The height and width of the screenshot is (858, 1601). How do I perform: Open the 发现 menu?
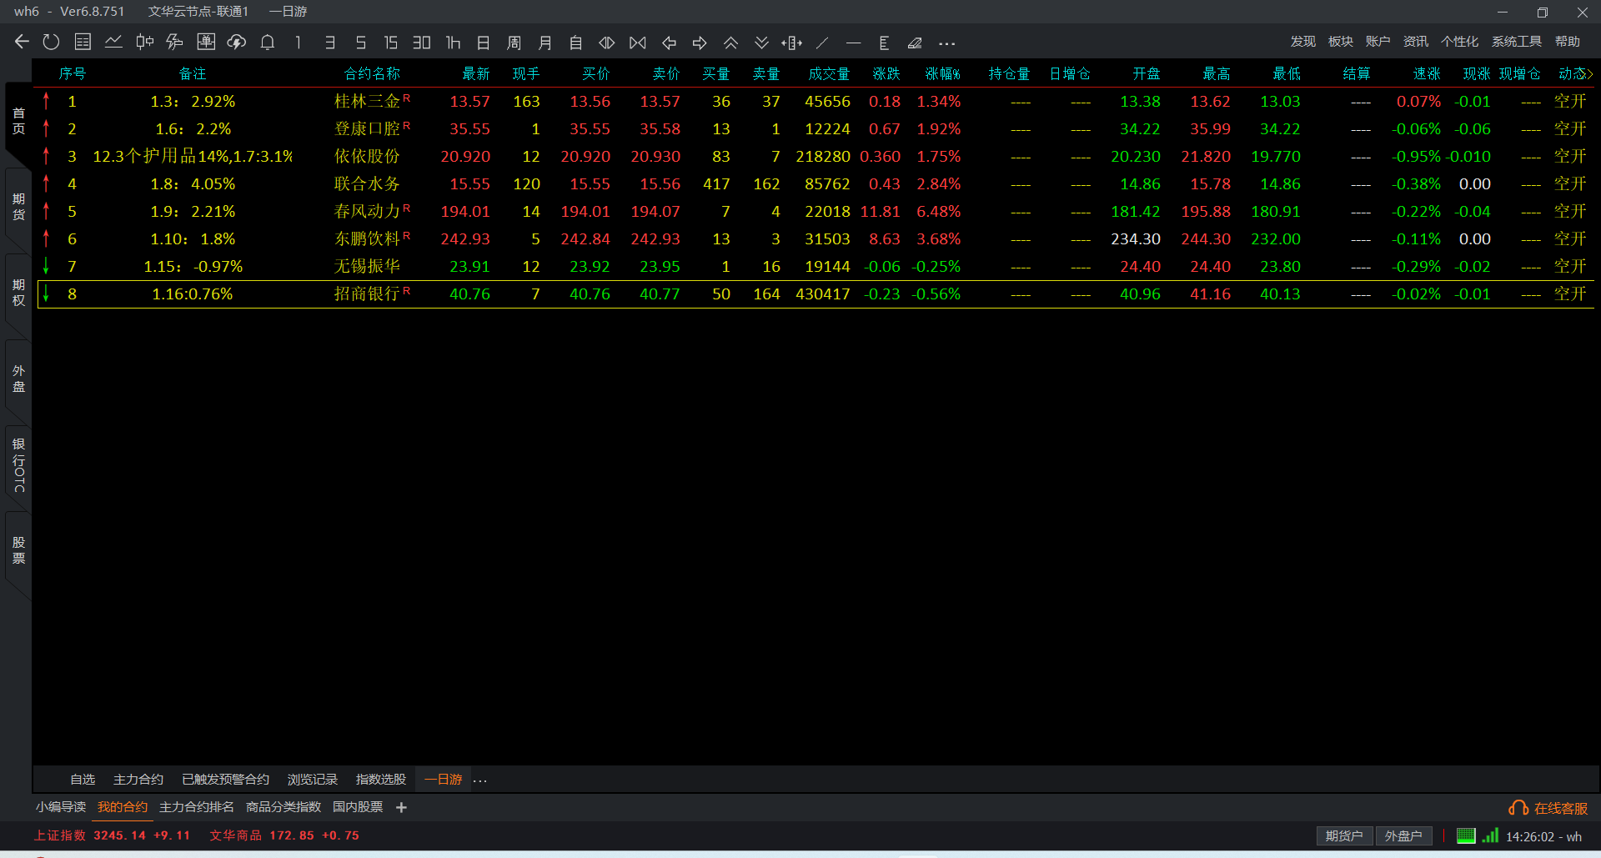1302,42
